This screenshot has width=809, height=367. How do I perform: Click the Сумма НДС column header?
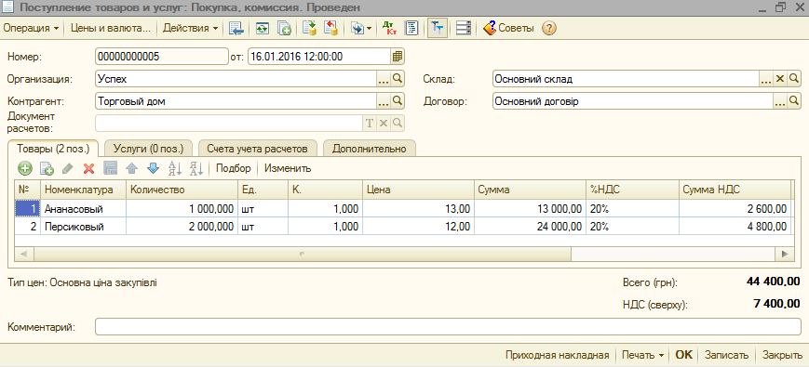[735, 190]
